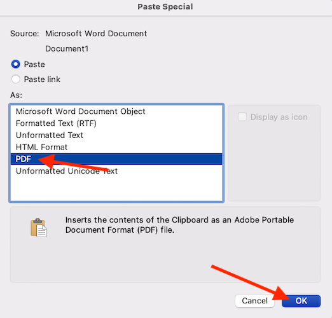Screen dimensions: 332x318
Task: Click the PDF description text
Action: tap(179, 225)
